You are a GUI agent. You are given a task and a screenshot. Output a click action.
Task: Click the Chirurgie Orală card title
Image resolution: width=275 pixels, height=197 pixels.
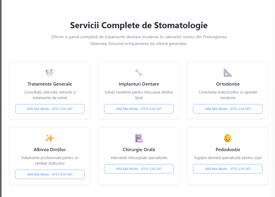139,150
